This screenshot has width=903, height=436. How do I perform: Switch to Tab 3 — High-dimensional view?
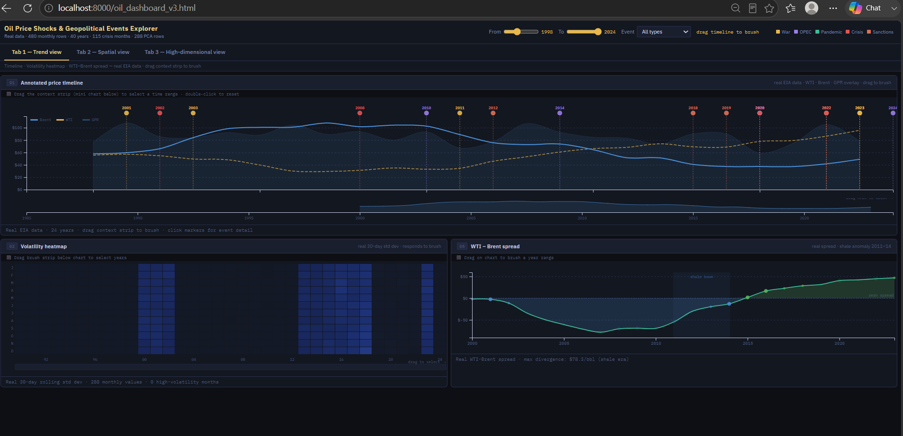pos(185,52)
